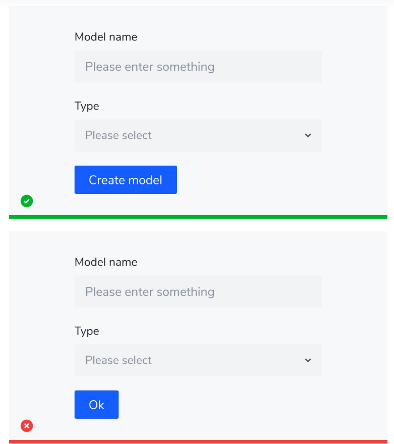The height and width of the screenshot is (444, 394).
Task: Click Model name label in the Ok form
Action: point(106,262)
